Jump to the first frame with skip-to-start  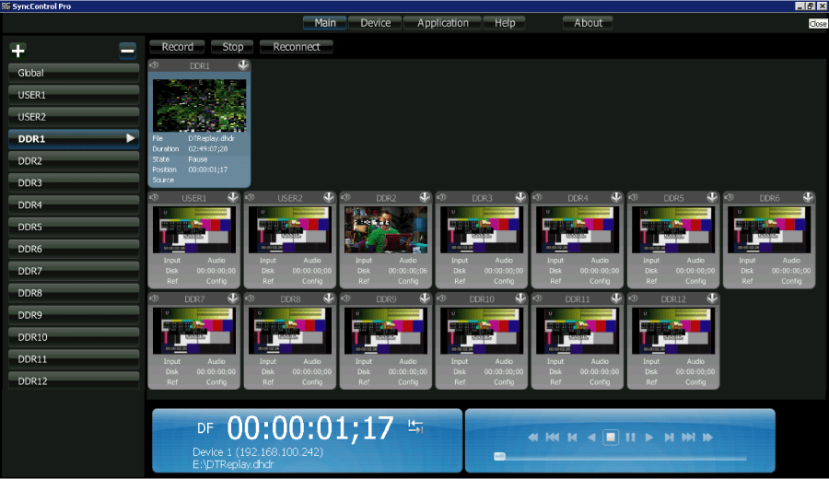553,438
